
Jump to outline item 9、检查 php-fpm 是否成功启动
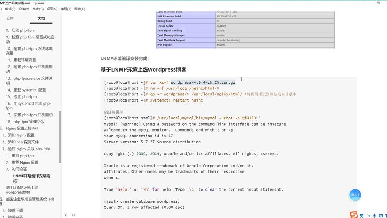coord(30,39)
